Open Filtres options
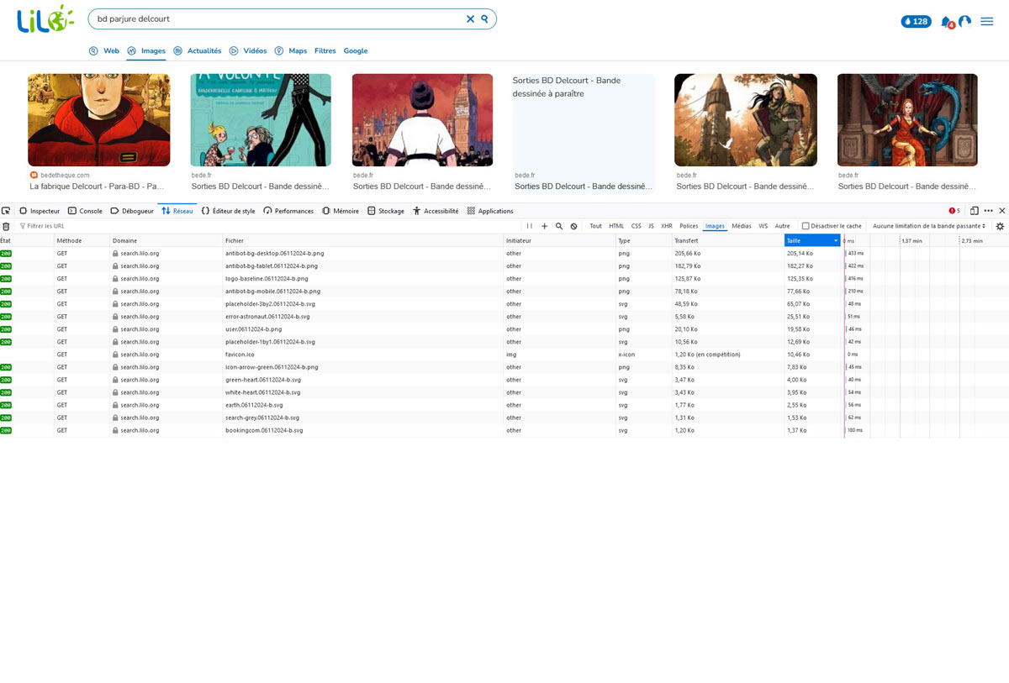Screen dimensions: 1009x683 325,51
